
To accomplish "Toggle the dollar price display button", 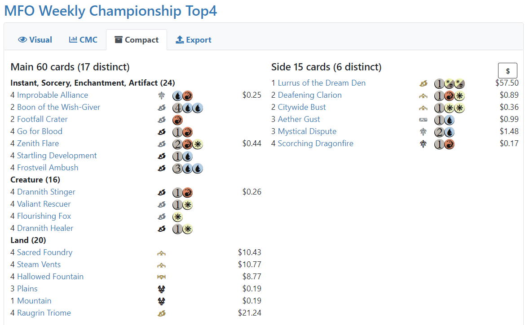I will click(507, 71).
